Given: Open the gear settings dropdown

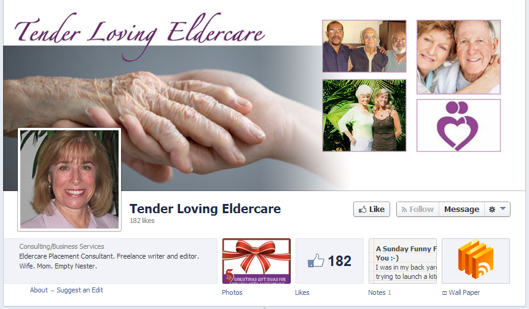Looking at the screenshot, I should click(497, 209).
